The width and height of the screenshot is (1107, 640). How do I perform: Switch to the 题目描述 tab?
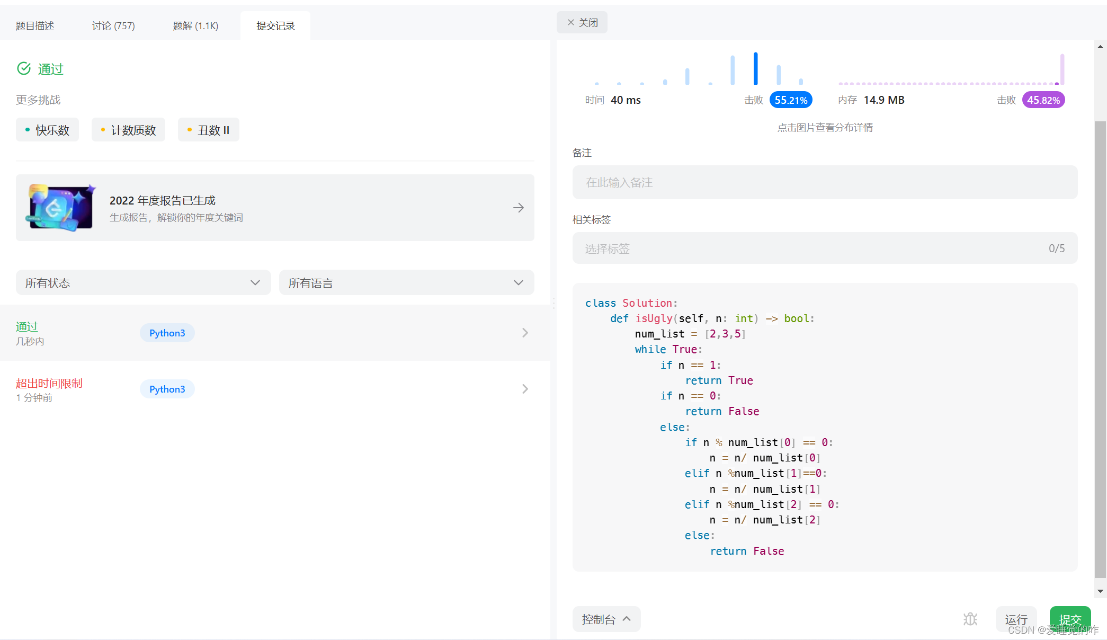coord(35,26)
